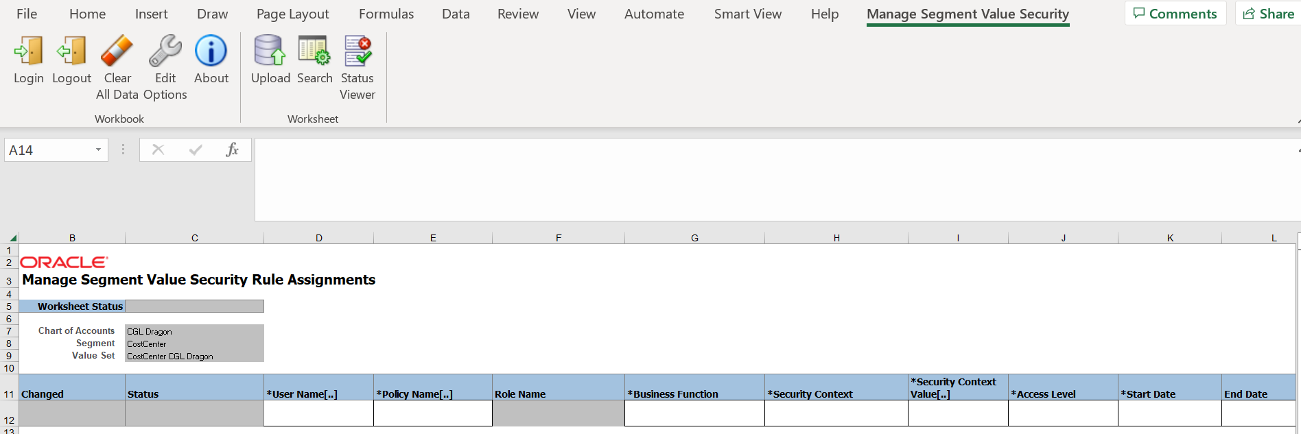
Task: Switch to the Formulas tab
Action: 386,14
